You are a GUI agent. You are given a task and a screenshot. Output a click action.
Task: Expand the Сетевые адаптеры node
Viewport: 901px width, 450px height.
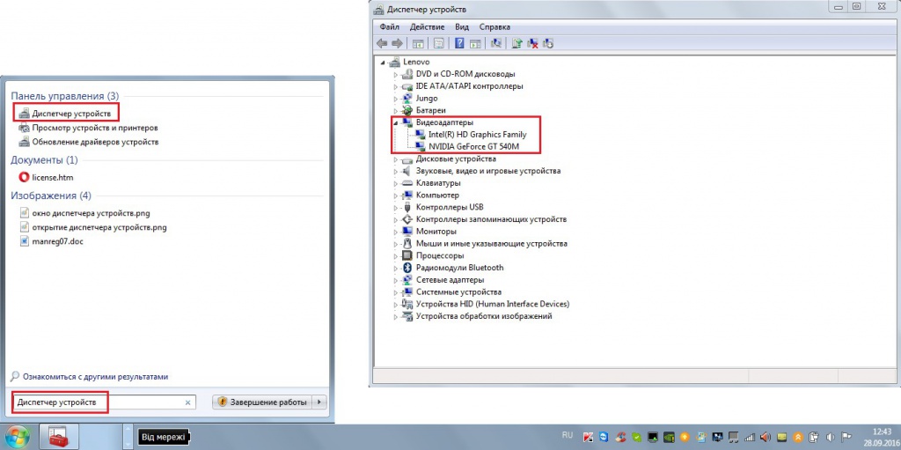tap(395, 280)
